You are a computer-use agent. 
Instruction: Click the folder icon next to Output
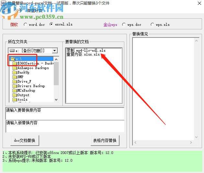[15, 95]
